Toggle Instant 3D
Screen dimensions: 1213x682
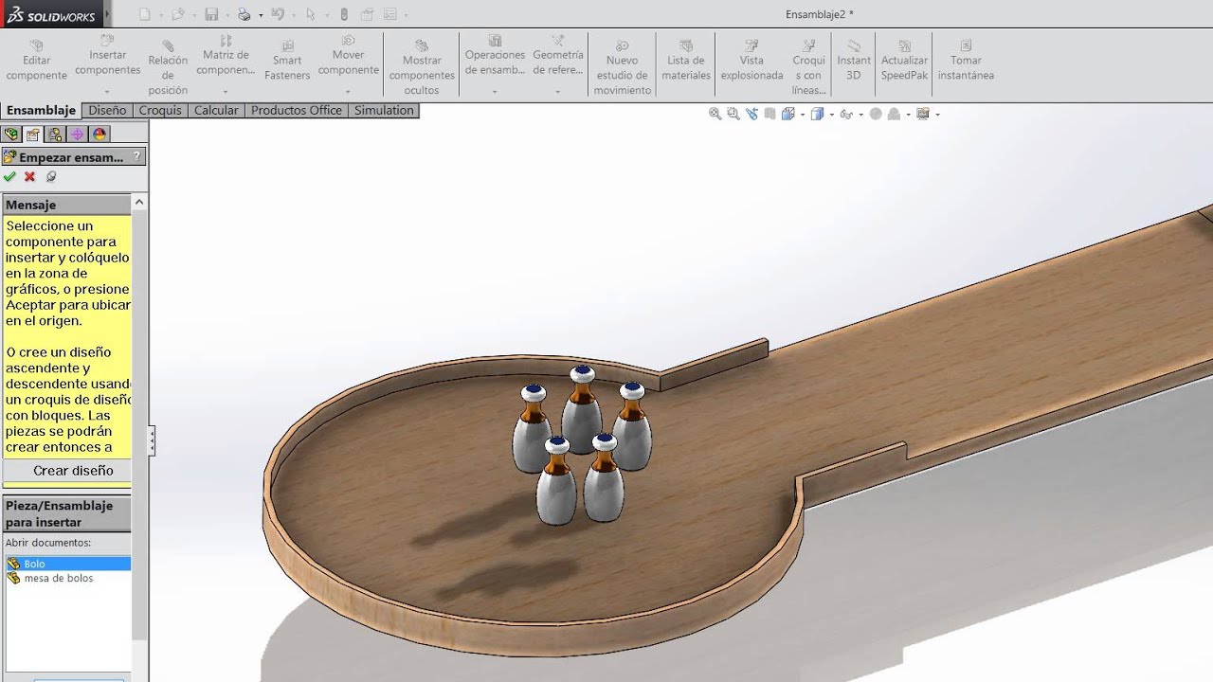coord(854,61)
